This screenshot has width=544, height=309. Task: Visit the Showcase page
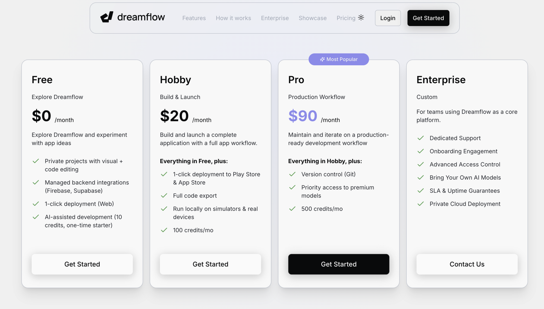point(312,18)
